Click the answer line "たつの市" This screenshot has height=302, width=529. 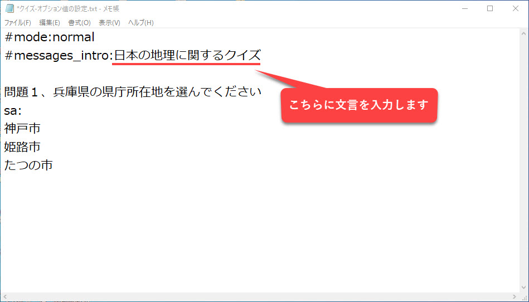pos(28,165)
